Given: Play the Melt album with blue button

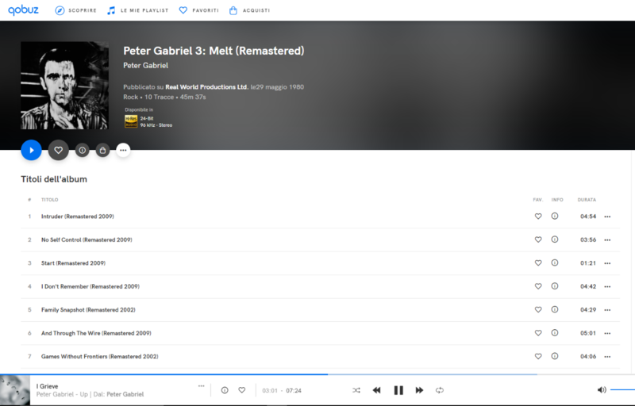Looking at the screenshot, I should [x=31, y=150].
